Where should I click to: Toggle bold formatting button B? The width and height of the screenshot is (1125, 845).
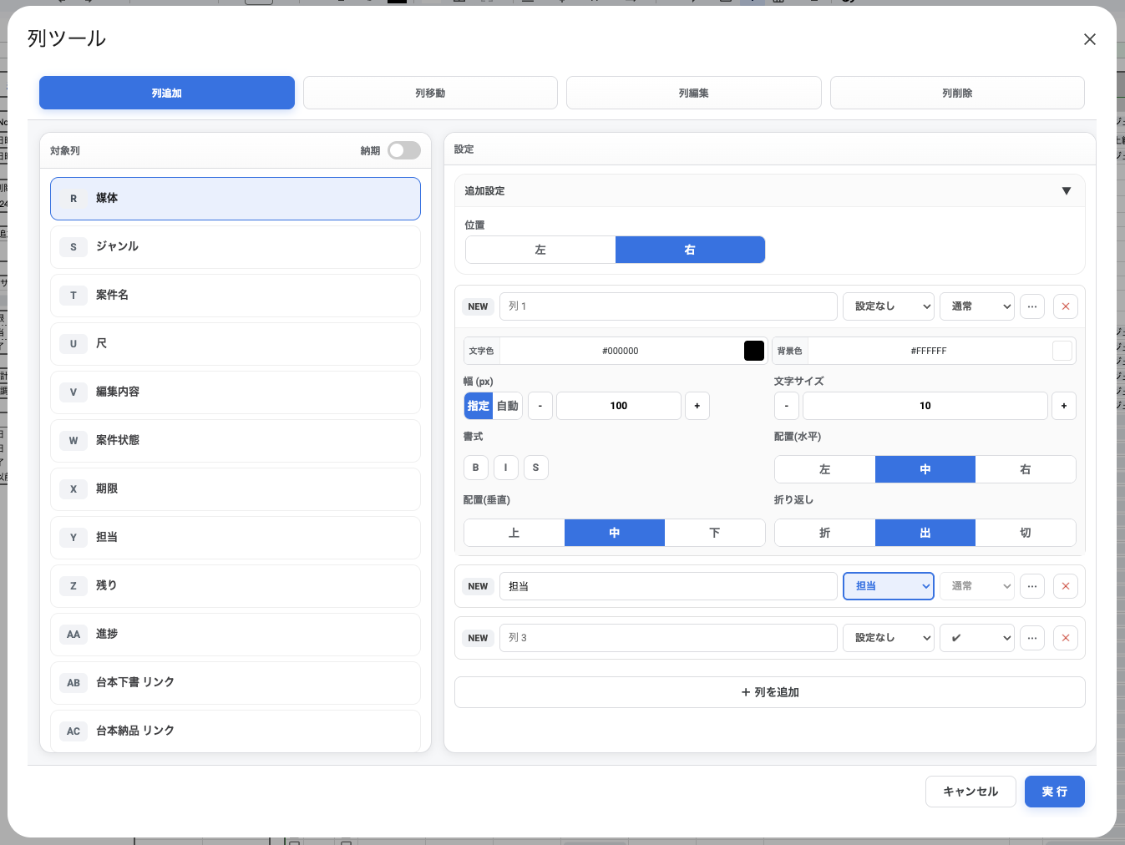coord(476,468)
